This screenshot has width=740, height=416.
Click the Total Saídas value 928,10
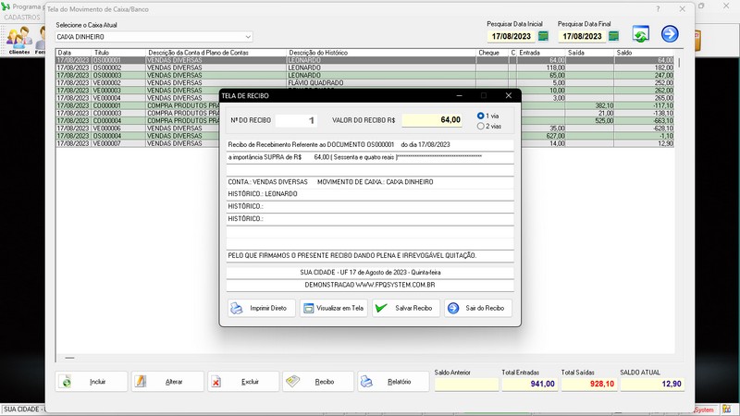(589, 384)
